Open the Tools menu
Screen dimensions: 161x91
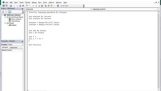point(45,3)
